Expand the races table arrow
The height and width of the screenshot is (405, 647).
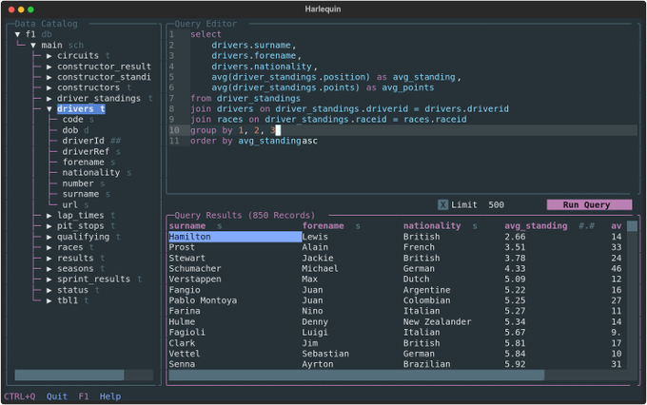(49, 247)
